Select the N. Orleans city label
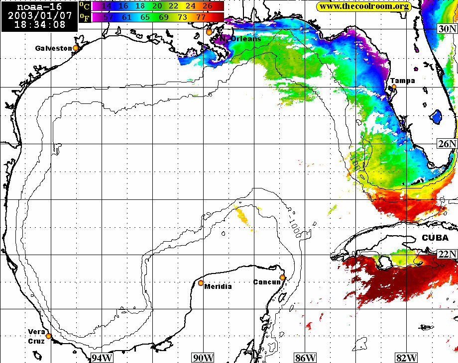The height and width of the screenshot is (363, 458). pyautogui.click(x=240, y=38)
